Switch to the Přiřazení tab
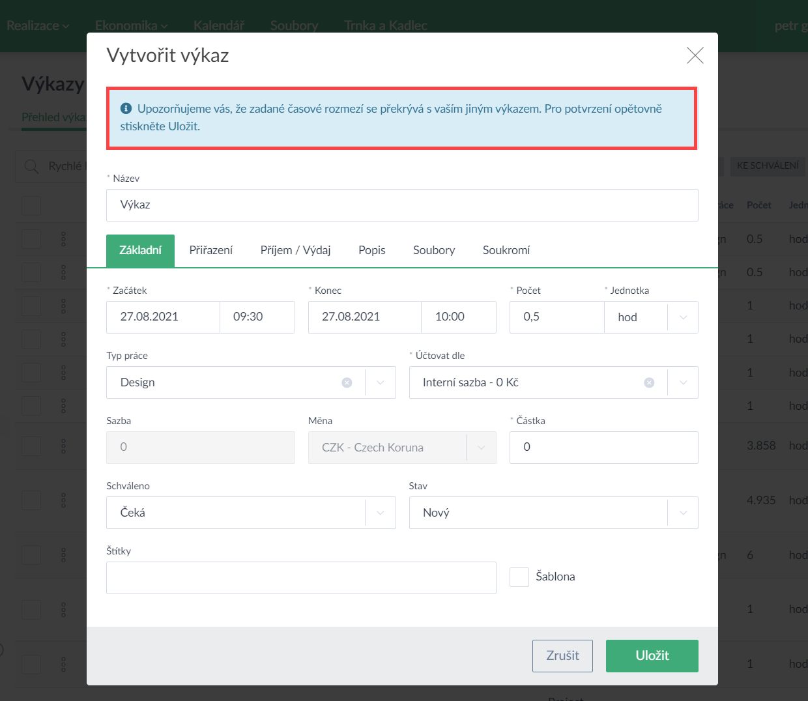This screenshot has height=701, width=808. coord(210,250)
